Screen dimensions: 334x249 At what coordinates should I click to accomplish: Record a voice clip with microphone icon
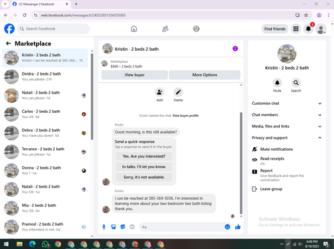pos(104,227)
